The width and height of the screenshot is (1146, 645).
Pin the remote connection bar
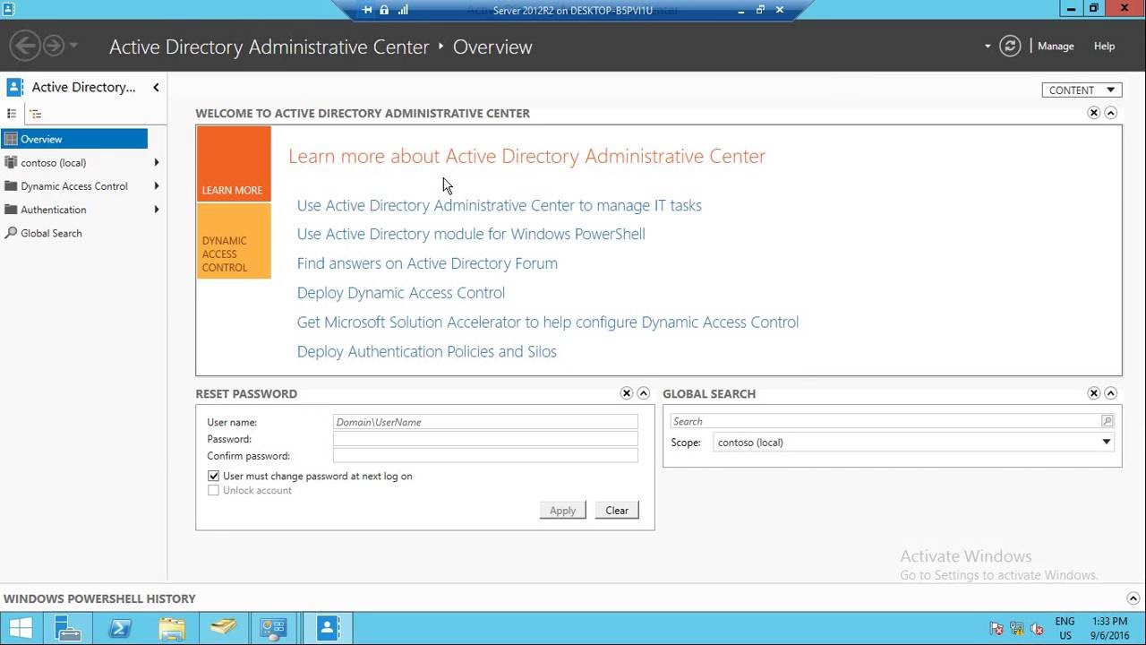pyautogui.click(x=367, y=10)
